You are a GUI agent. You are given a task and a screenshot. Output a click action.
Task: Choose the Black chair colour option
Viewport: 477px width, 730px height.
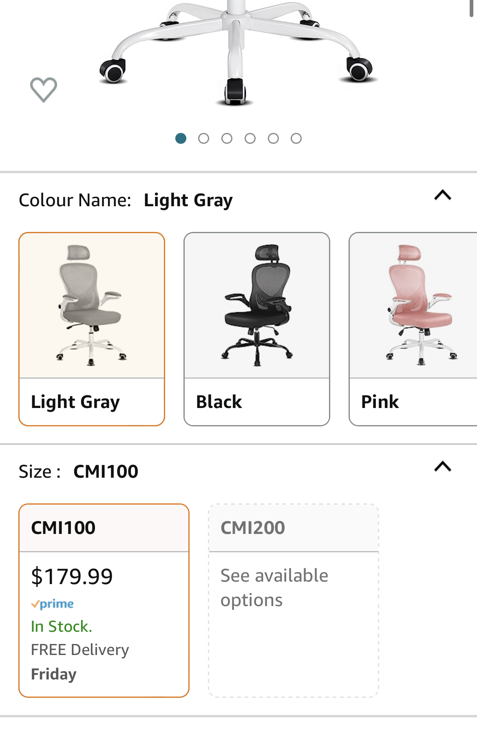[257, 329]
